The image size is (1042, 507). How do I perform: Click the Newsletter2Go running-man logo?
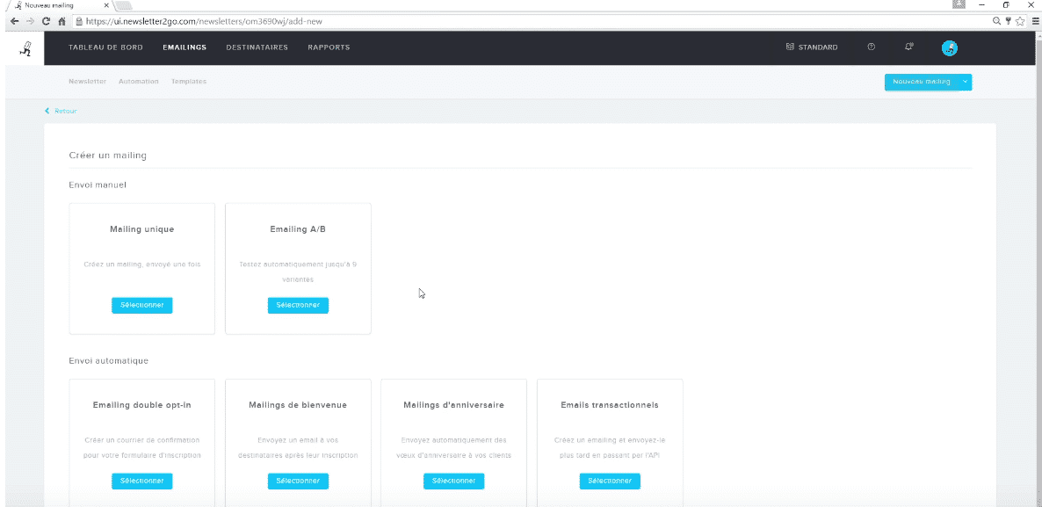[x=25, y=48]
